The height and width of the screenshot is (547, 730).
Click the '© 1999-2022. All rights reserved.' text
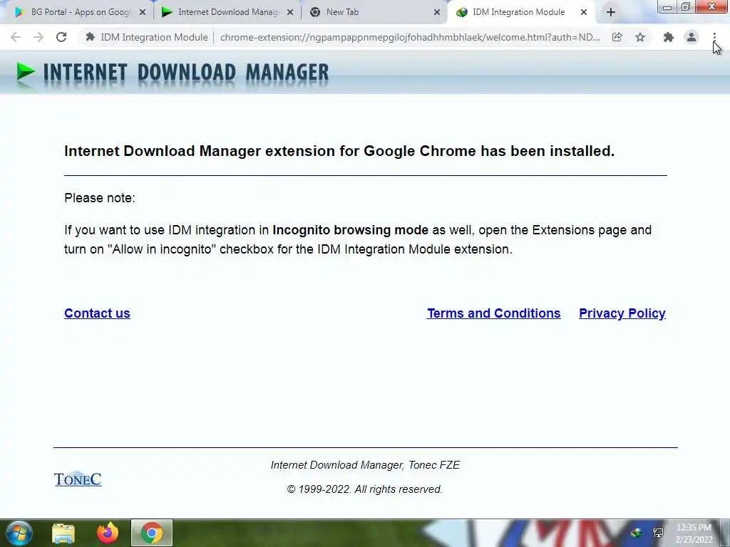pyautogui.click(x=364, y=489)
